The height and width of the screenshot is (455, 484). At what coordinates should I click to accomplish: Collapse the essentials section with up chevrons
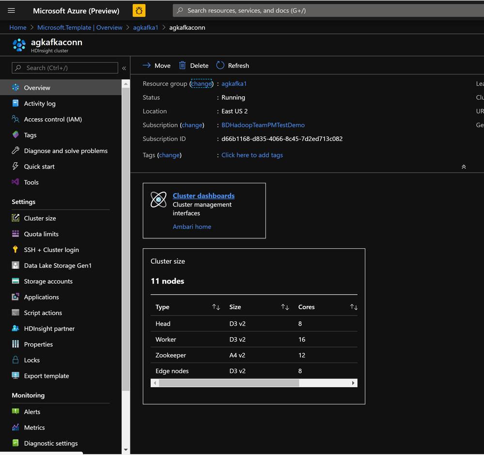point(464,167)
